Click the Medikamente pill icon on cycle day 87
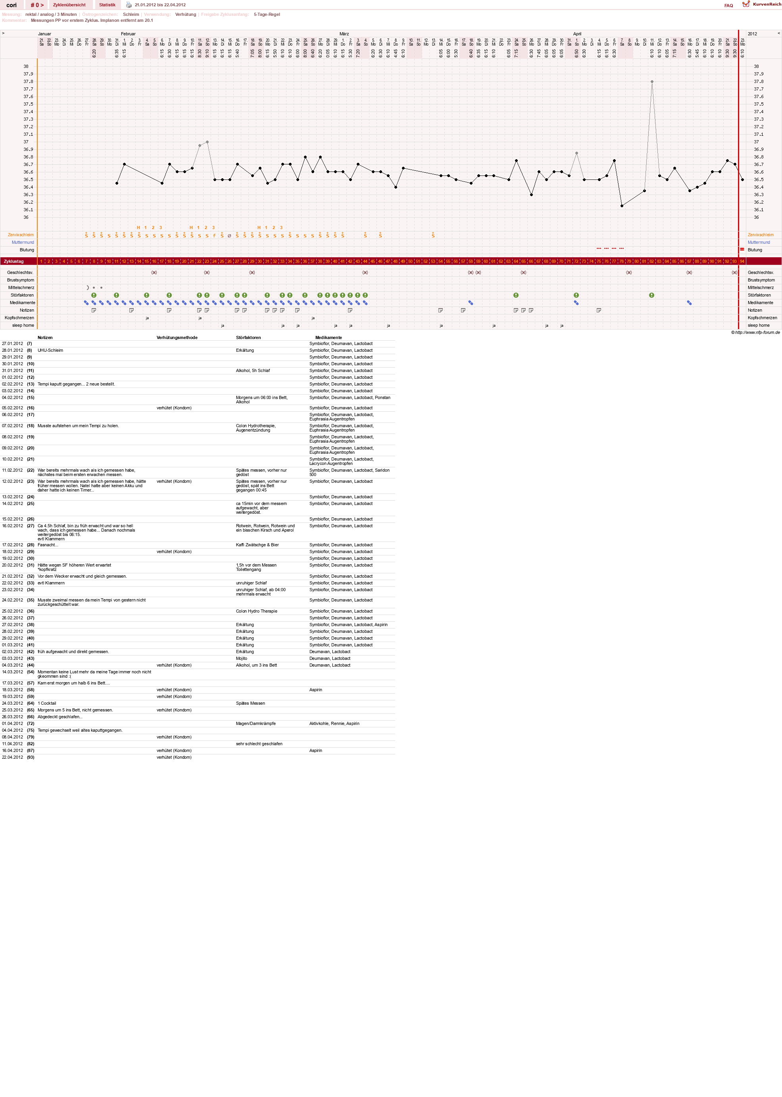Viewport: 782px width, 1097px height. 689,303
